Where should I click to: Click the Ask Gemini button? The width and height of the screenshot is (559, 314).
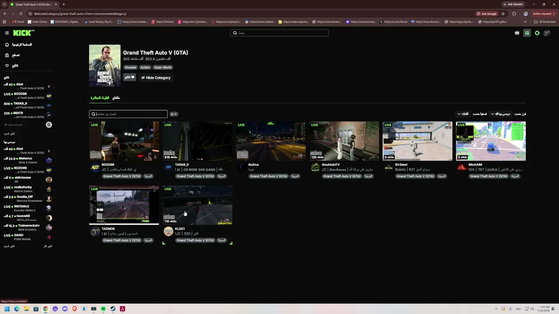point(513,4)
